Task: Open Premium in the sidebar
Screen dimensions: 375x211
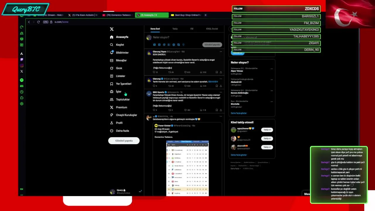Action: tap(119, 107)
